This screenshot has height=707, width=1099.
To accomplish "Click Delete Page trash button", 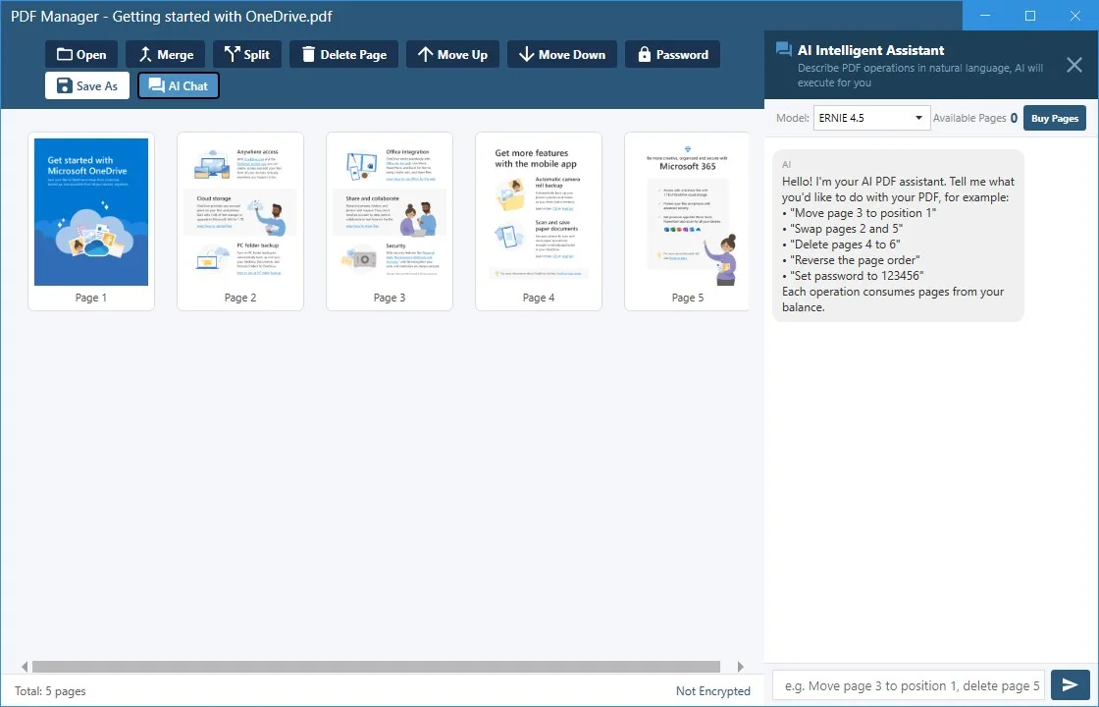I will (x=343, y=55).
